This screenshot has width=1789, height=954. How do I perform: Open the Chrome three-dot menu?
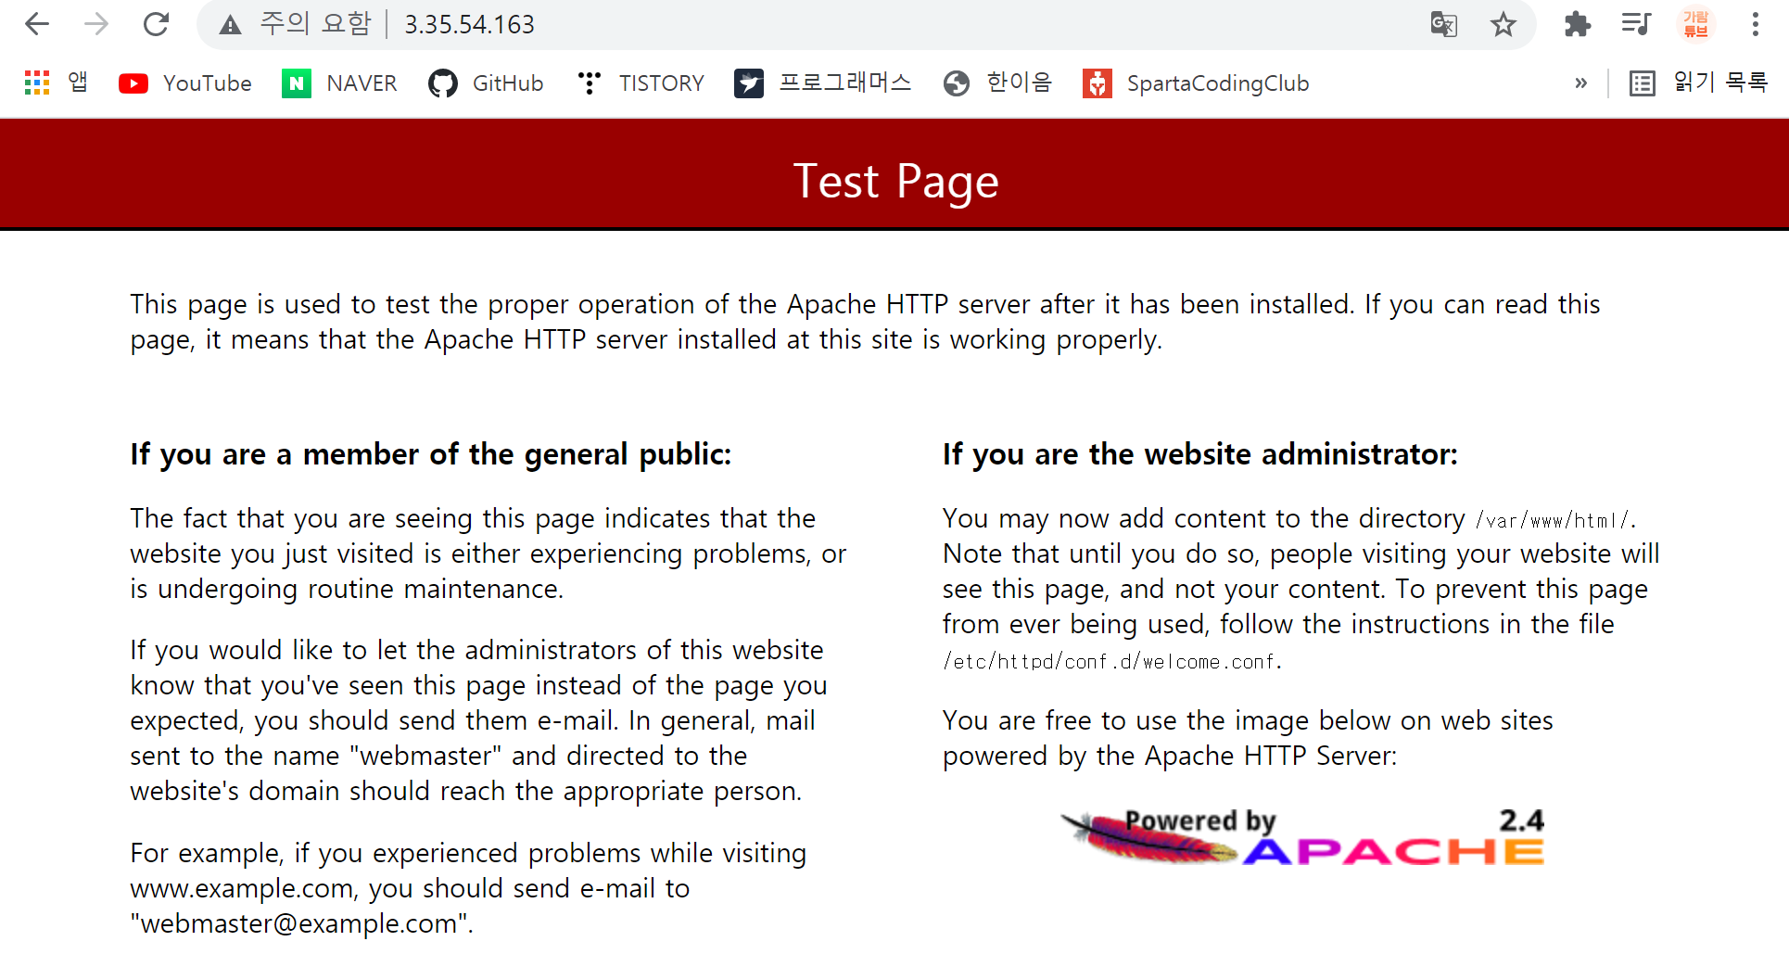(1756, 24)
